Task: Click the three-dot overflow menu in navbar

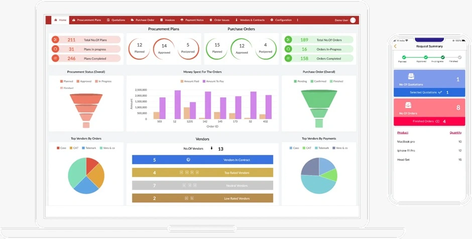Action: 298,20
